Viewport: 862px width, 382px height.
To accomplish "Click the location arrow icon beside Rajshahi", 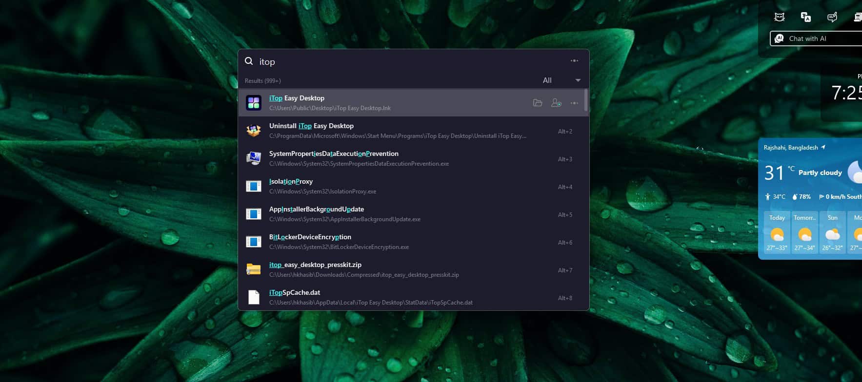I will pyautogui.click(x=823, y=147).
